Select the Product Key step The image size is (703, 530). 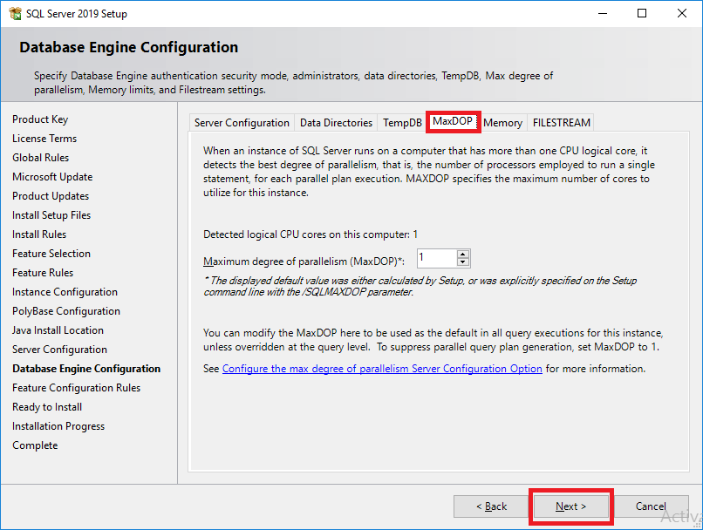(x=40, y=119)
